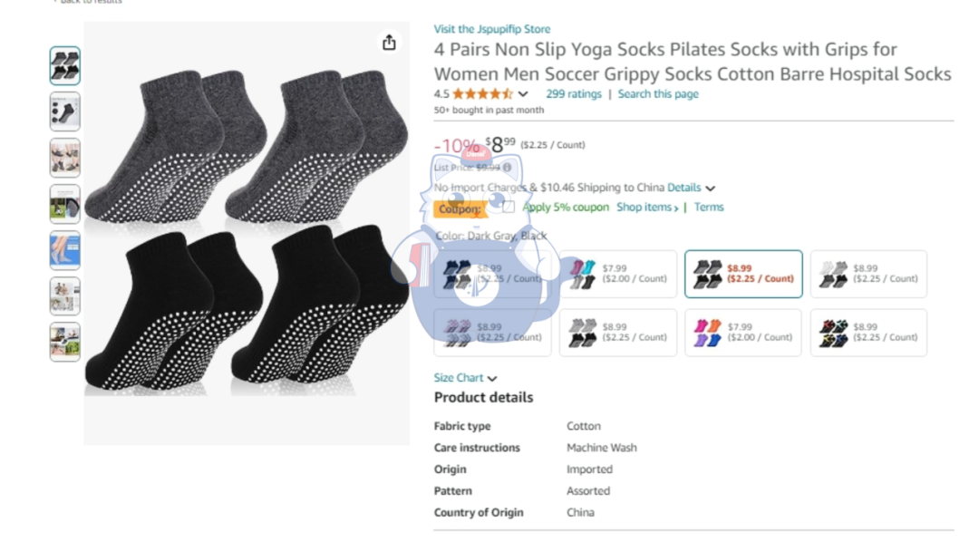This screenshot has height=542, width=979.
Task: Choose the pink and teal $7.99 color swatch
Action: tap(618, 274)
